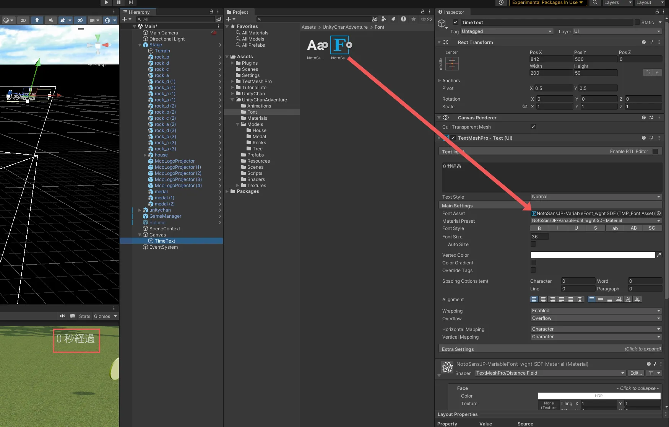
Task: Open the Tag Untagged dropdown
Action: tap(507, 32)
